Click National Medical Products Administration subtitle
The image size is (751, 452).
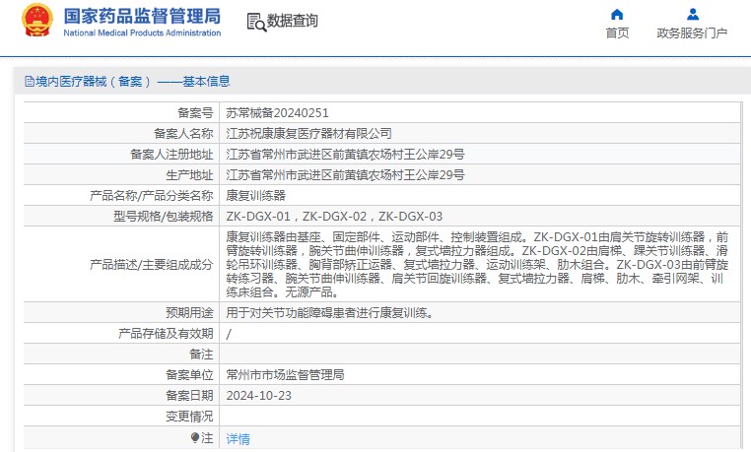coord(142,33)
